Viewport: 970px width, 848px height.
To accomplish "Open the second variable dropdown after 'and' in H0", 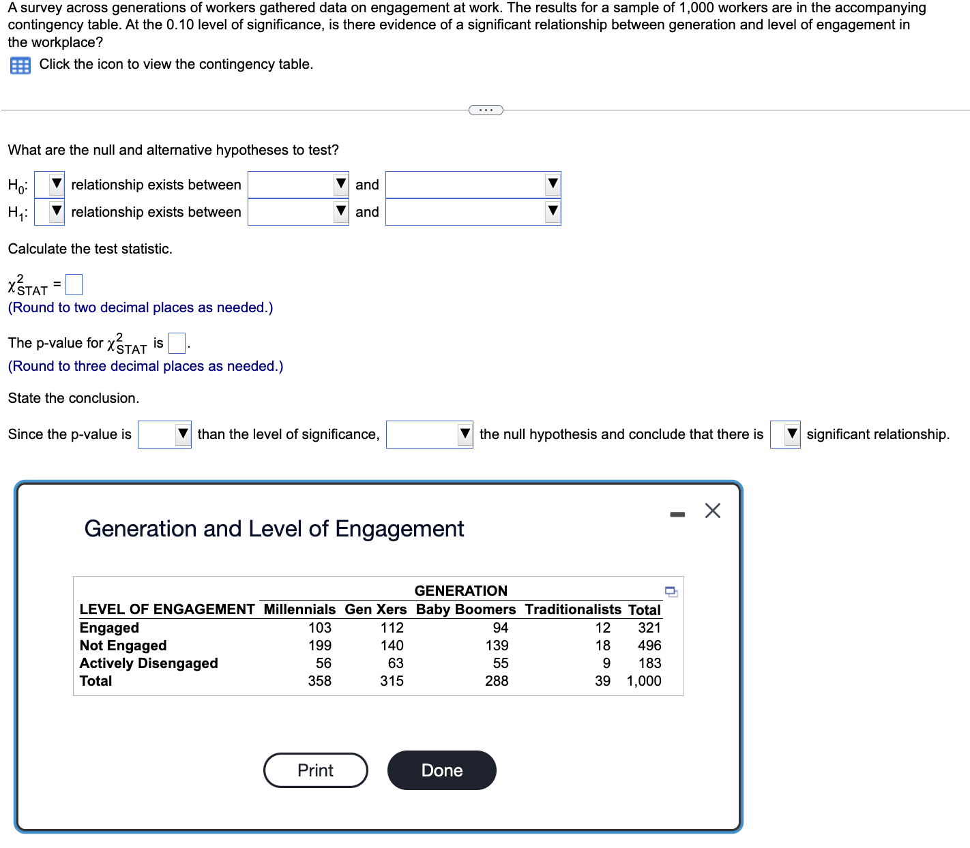I will (551, 184).
